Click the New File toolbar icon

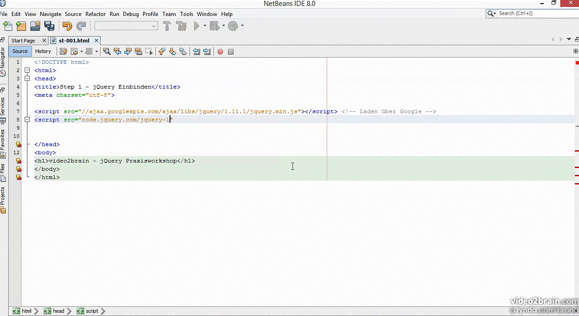pyautogui.click(x=7, y=26)
